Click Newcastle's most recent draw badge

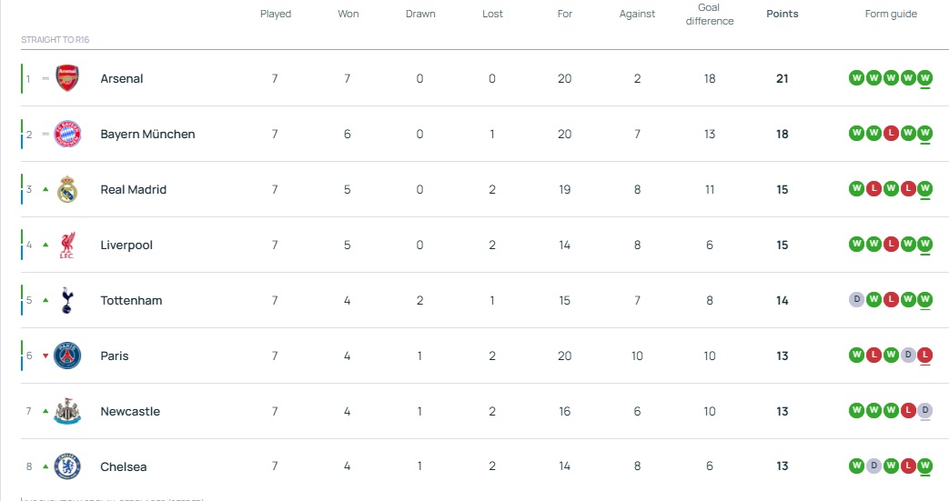925,411
